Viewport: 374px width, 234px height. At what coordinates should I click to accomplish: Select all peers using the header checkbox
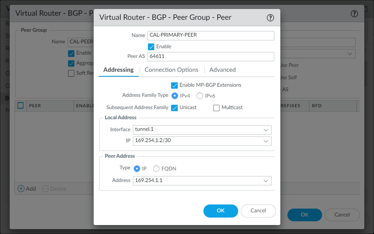point(21,106)
